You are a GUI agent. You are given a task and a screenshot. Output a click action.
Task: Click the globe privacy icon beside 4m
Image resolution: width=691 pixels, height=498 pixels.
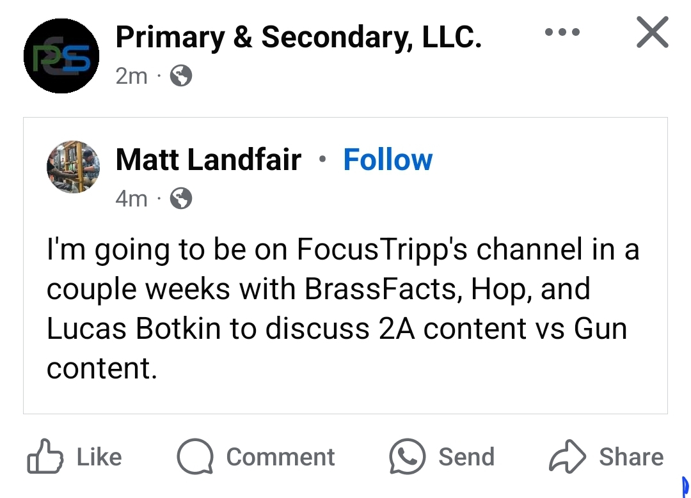click(x=181, y=198)
